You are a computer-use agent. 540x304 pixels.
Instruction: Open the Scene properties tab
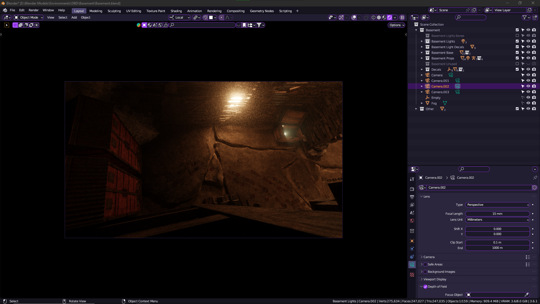[412, 213]
